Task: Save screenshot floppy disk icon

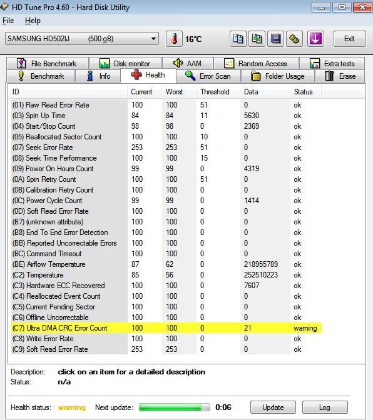Action: 275,39
